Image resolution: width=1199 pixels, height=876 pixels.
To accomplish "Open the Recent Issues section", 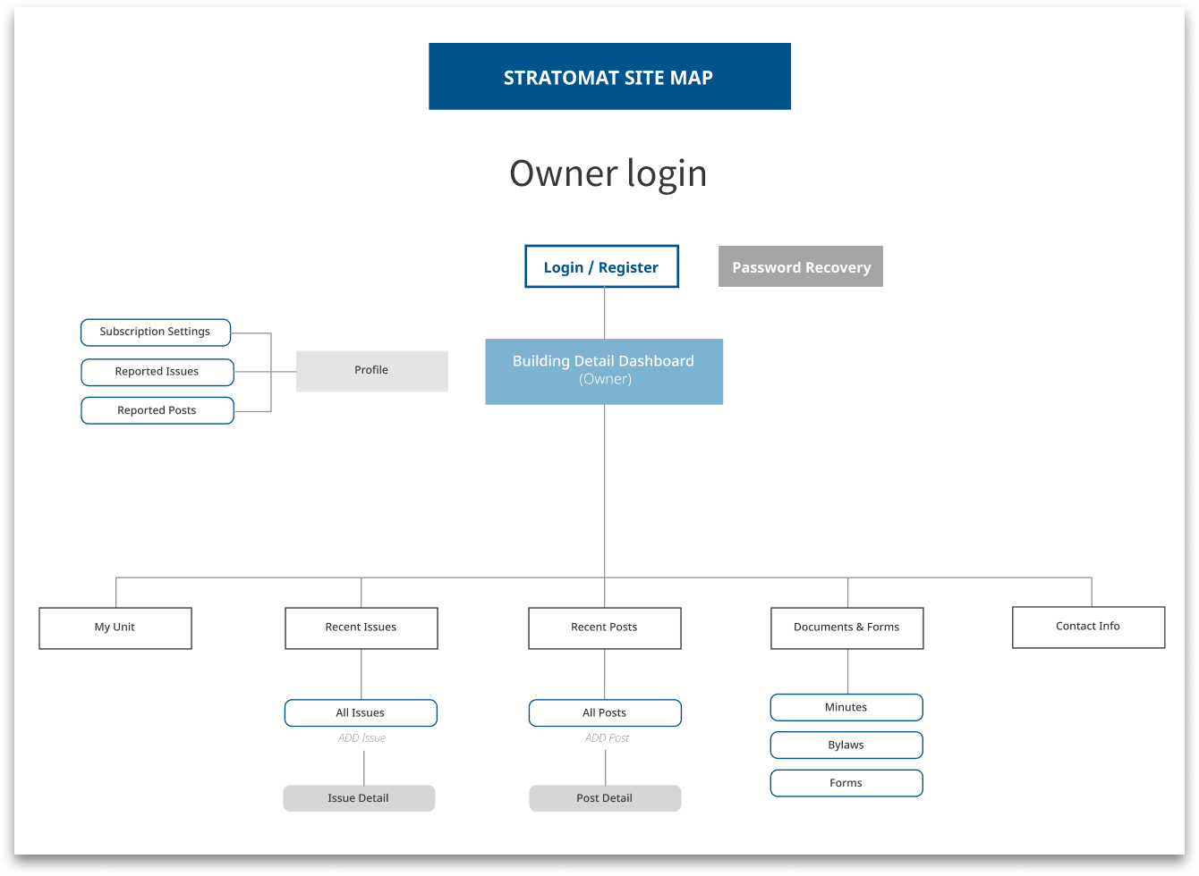I will (361, 628).
